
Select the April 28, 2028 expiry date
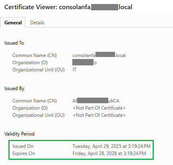[x=109, y=153]
